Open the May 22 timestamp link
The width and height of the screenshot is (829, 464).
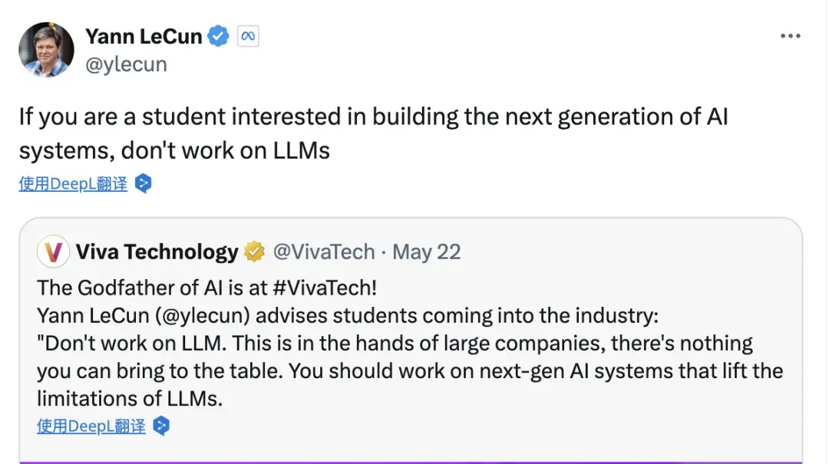[427, 252]
